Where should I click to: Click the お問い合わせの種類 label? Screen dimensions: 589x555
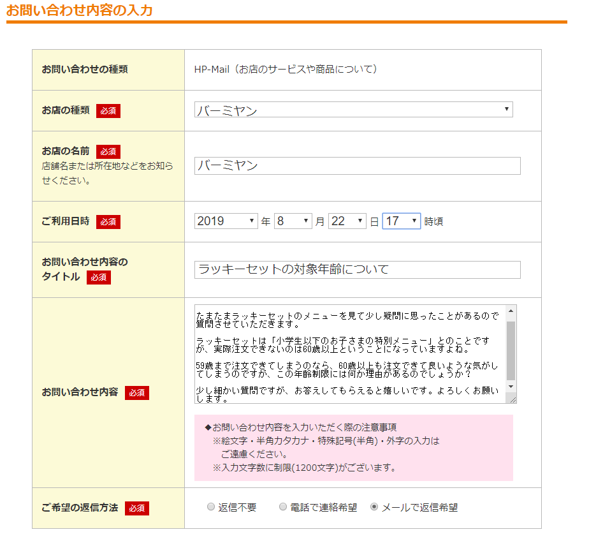85,69
